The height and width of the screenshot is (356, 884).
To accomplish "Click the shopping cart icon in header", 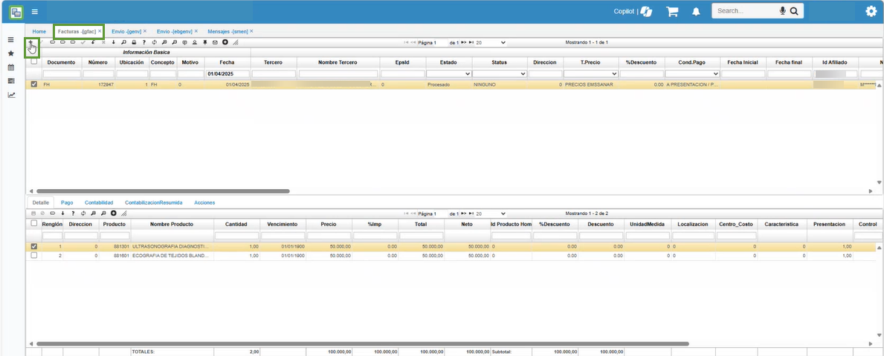I will (672, 11).
